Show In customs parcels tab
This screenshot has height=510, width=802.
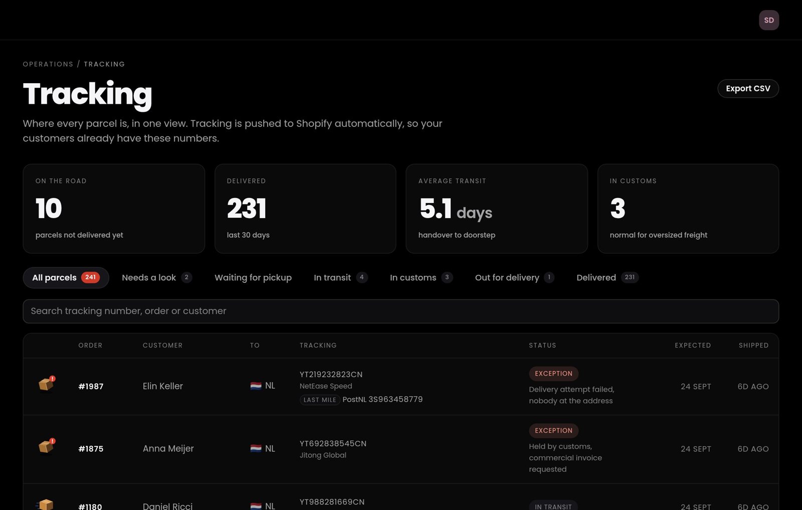(421, 277)
